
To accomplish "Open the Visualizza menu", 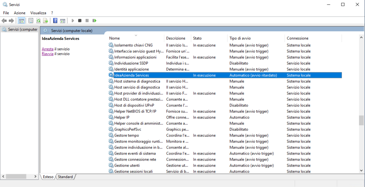I will [38, 13].
